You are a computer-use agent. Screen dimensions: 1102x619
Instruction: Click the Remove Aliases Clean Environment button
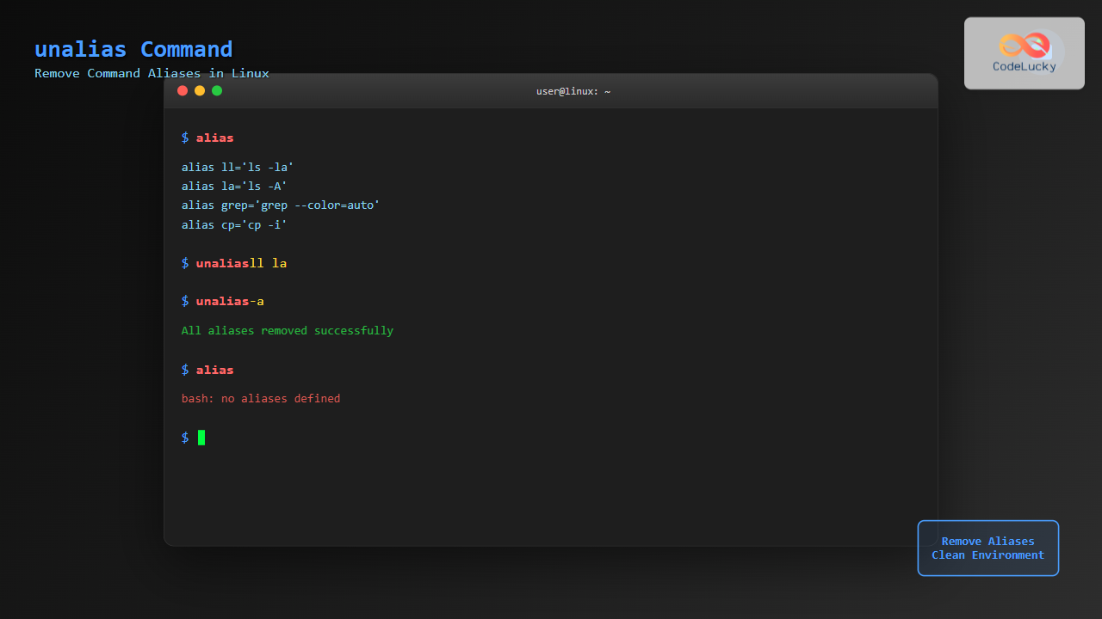coord(987,548)
